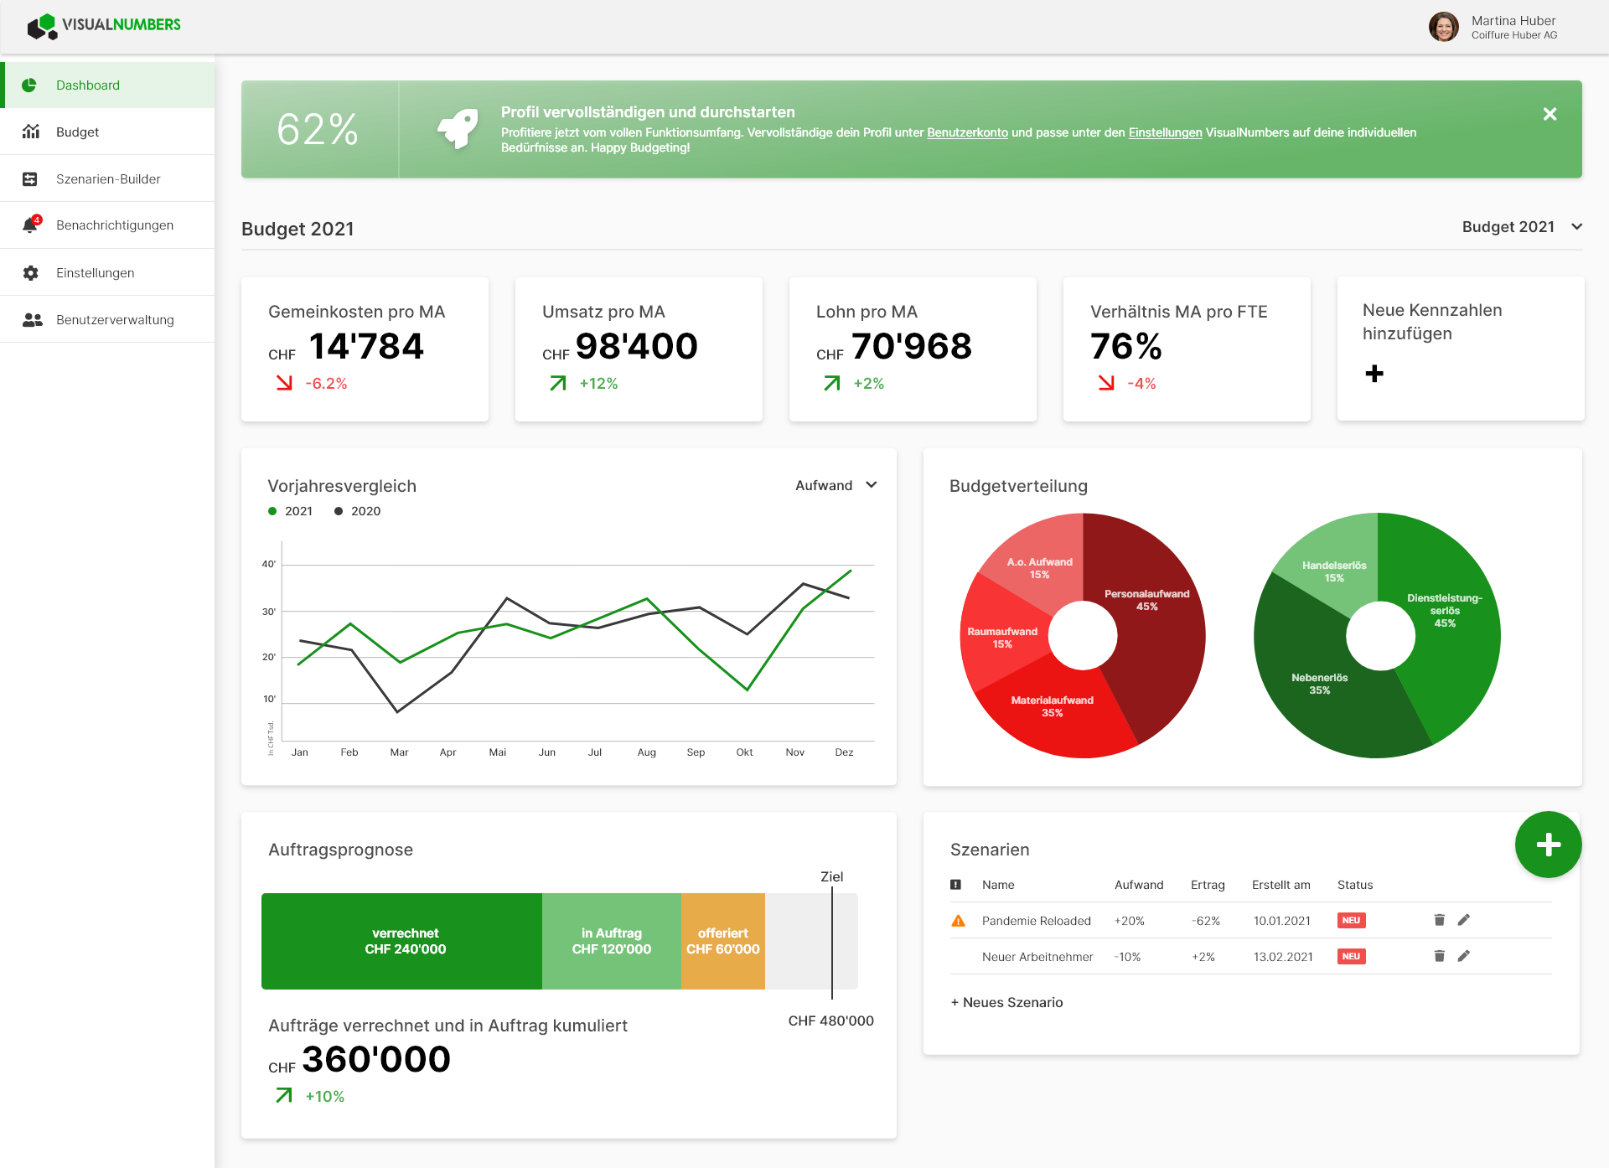Click the 62% profile completion value
Viewport: 1609px width, 1168px height.
318,129
